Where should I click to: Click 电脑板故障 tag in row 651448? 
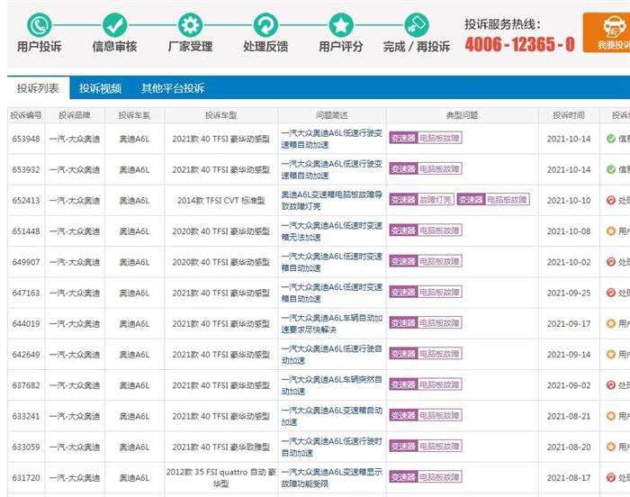click(x=426, y=230)
